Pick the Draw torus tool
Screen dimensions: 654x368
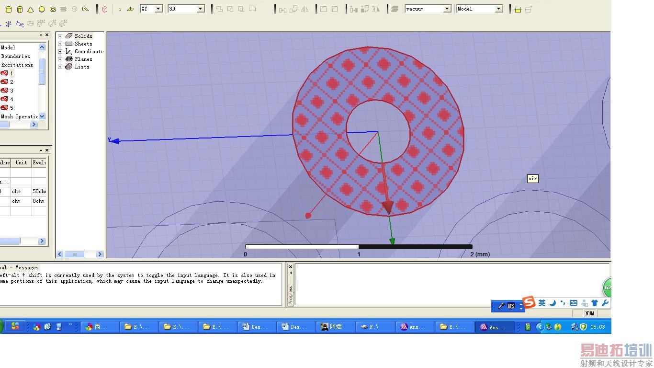(53, 9)
